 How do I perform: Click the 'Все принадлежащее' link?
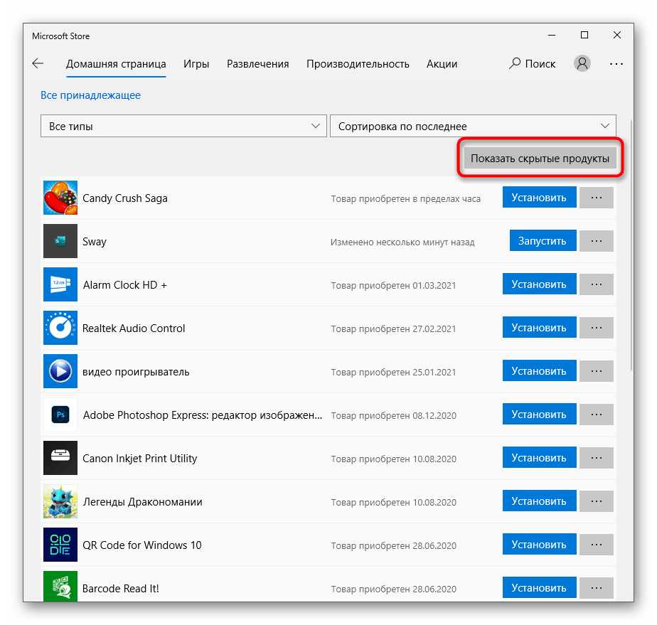point(90,95)
